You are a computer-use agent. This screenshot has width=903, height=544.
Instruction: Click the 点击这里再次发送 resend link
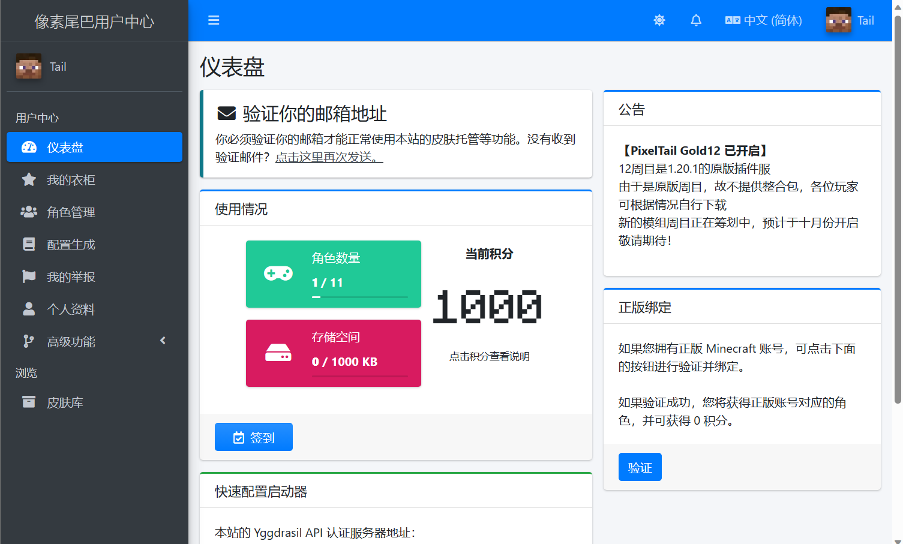pos(329,157)
